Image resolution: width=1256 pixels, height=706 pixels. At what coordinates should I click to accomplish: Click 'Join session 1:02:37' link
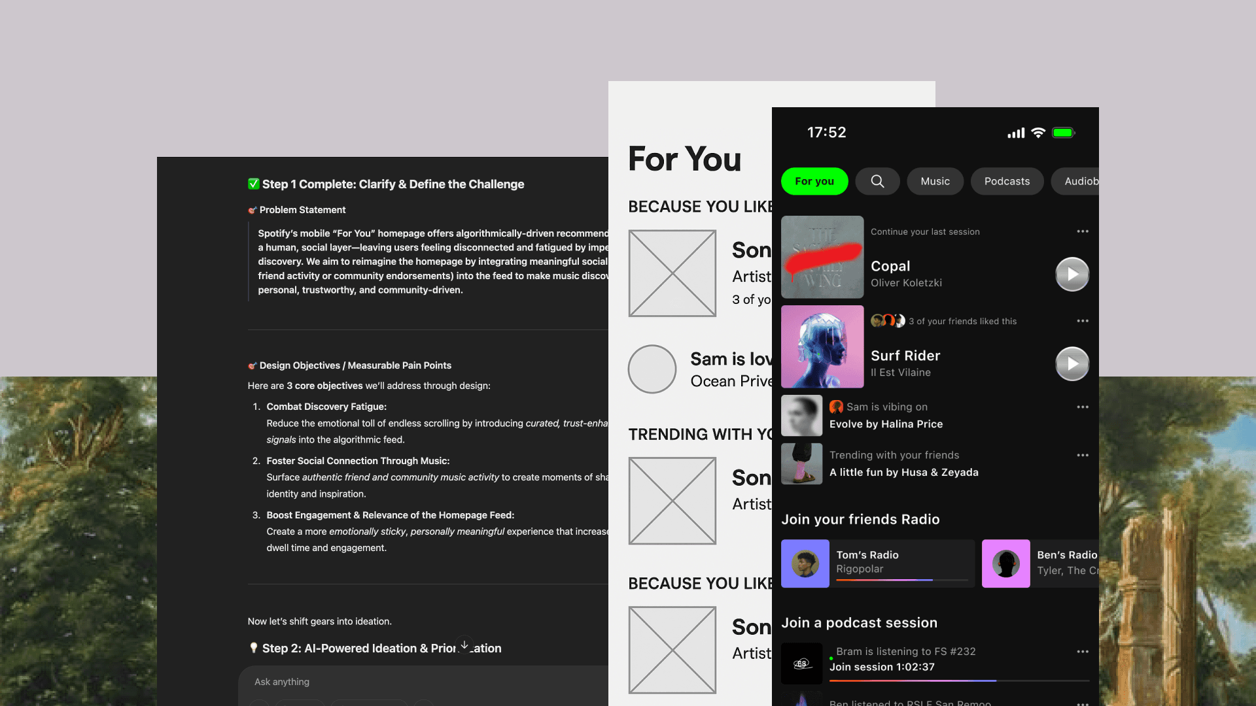[x=882, y=667]
